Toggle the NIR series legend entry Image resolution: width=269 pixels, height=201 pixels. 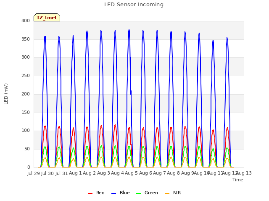click(x=173, y=193)
